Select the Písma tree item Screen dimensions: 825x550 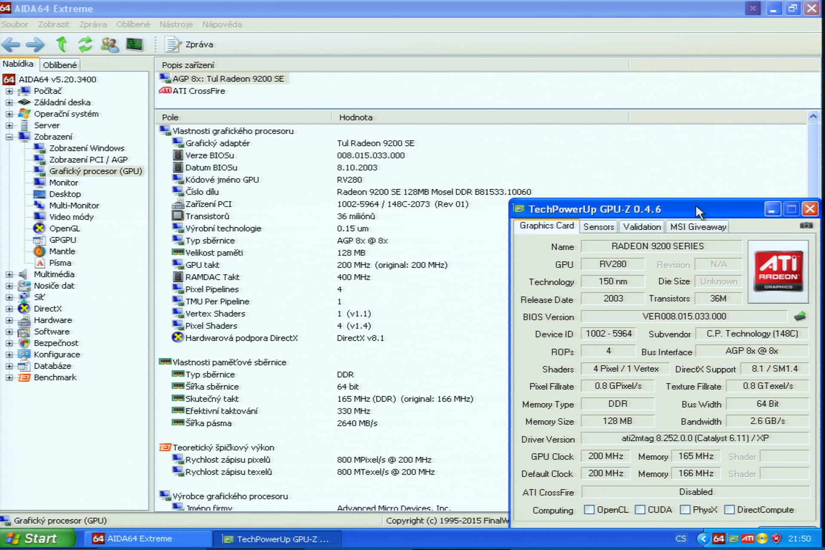pyautogui.click(x=60, y=263)
